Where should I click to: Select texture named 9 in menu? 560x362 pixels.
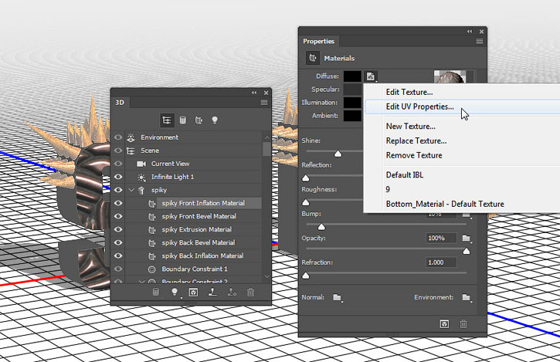pos(388,190)
